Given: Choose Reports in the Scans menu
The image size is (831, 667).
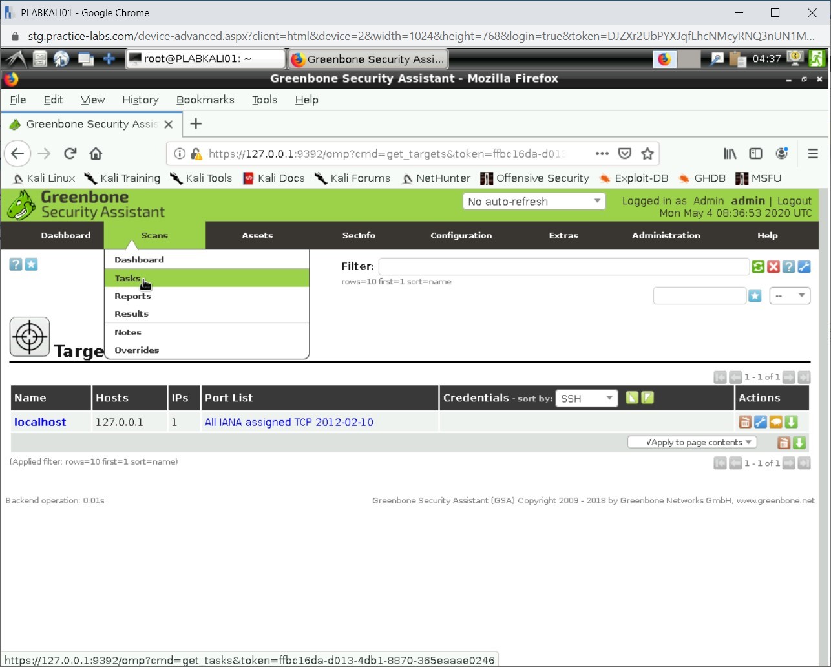Looking at the screenshot, I should point(132,296).
